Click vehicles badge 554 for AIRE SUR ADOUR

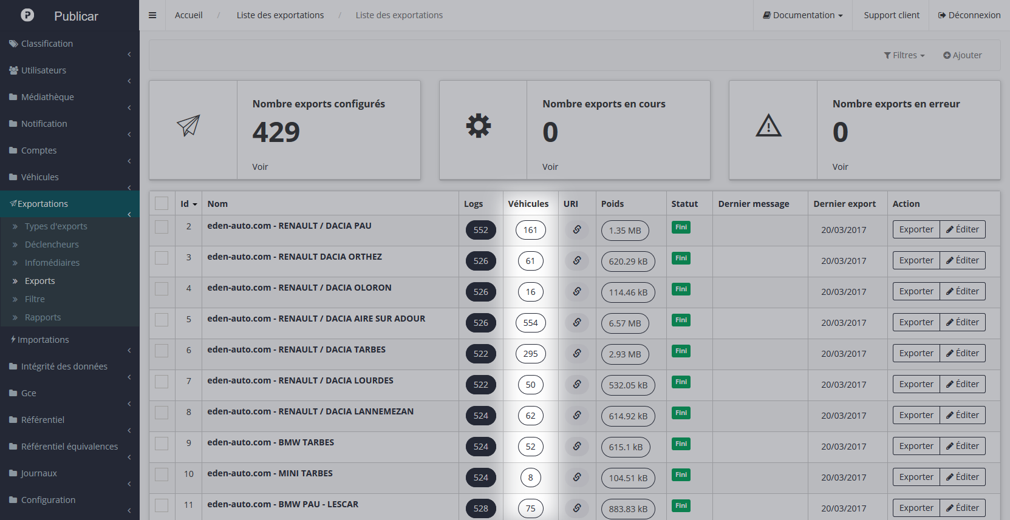click(x=531, y=323)
